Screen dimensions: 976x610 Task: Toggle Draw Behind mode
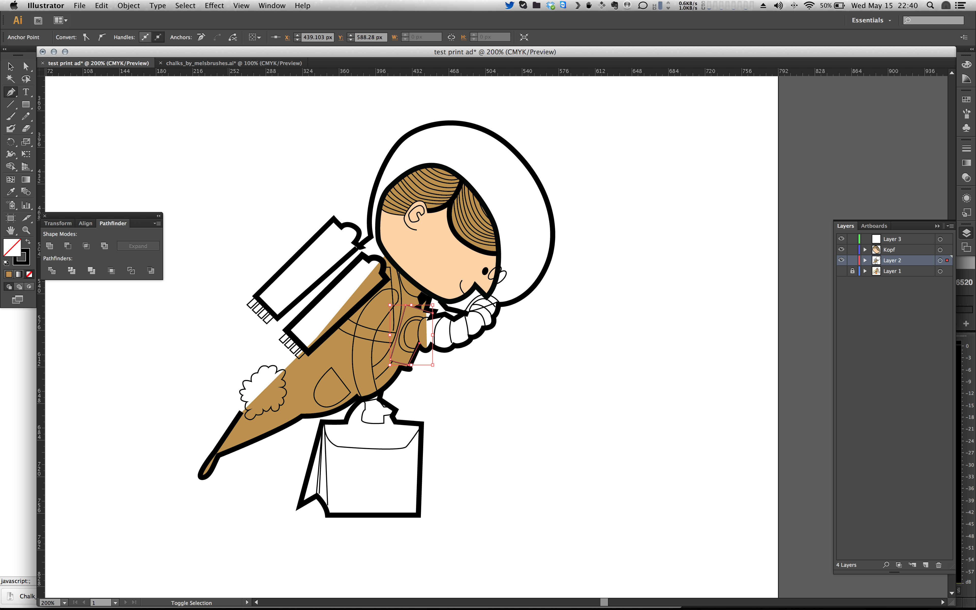coord(19,286)
